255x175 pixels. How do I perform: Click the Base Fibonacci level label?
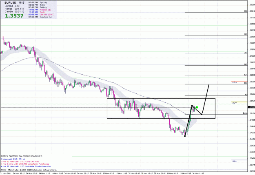coord(245,113)
